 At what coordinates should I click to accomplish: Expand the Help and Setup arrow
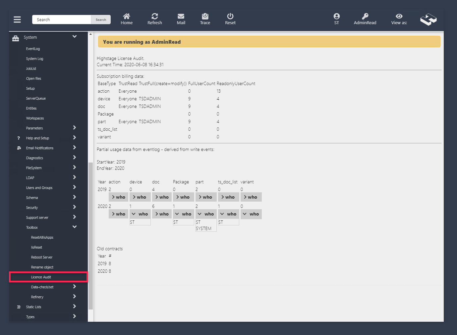point(75,137)
